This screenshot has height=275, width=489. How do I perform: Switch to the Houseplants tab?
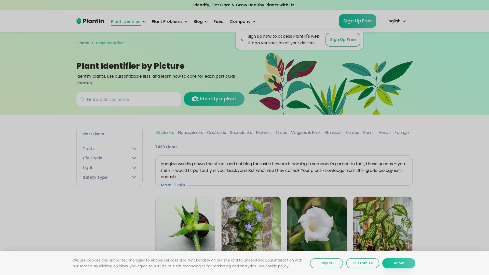[190, 133]
